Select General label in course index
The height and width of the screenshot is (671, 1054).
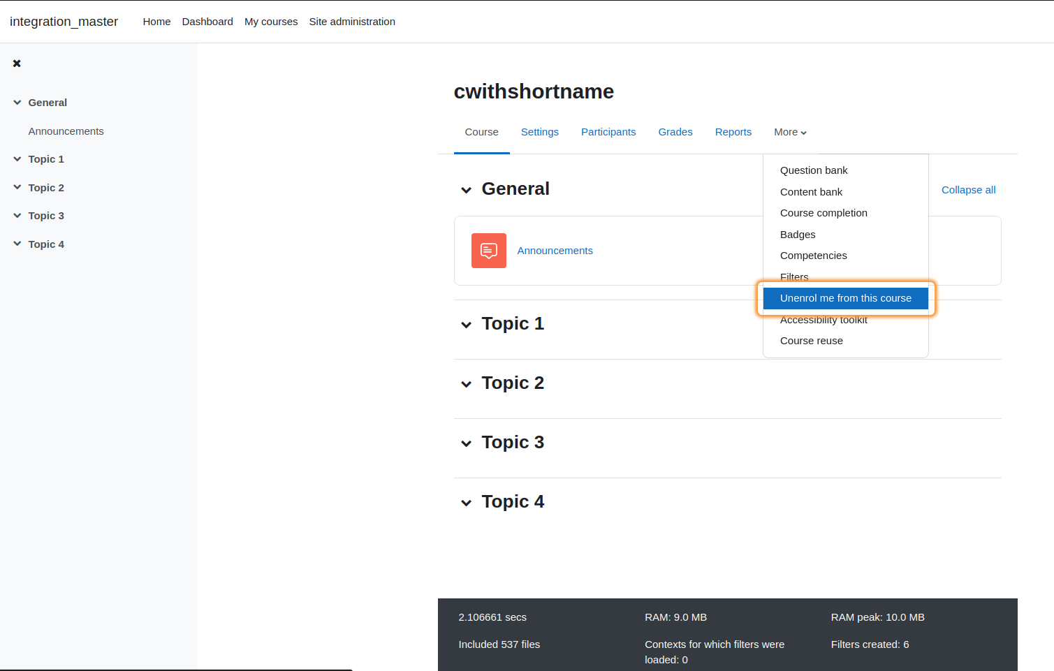click(47, 103)
